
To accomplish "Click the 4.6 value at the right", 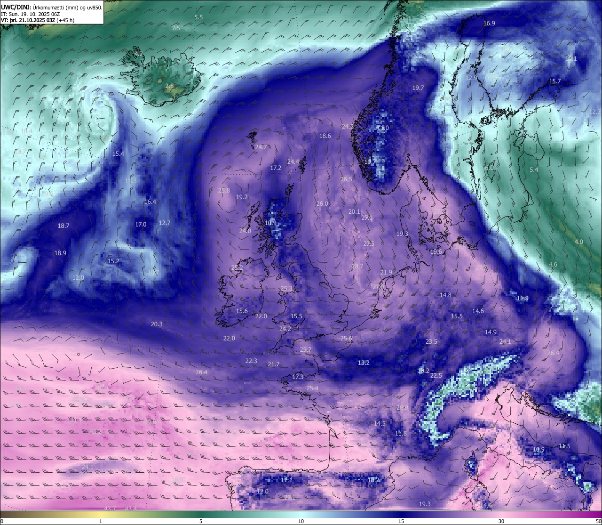I will point(553,264).
